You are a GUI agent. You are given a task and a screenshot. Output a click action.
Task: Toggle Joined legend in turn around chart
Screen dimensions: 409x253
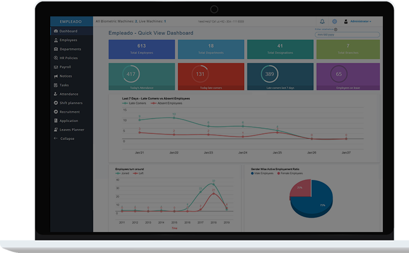pyautogui.click(x=122, y=173)
